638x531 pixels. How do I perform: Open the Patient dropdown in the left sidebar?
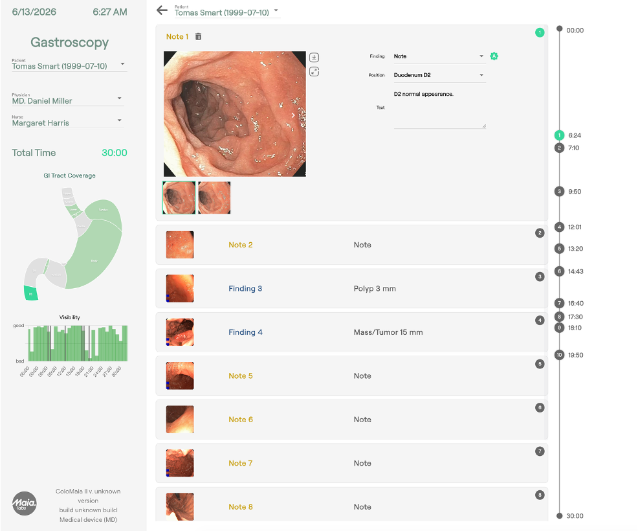pyautogui.click(x=69, y=65)
